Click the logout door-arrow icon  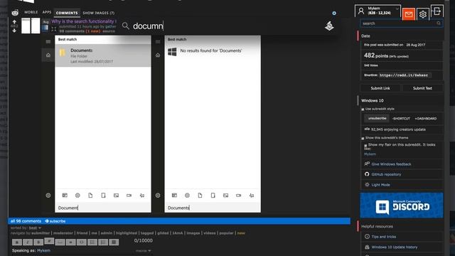pos(437,11)
